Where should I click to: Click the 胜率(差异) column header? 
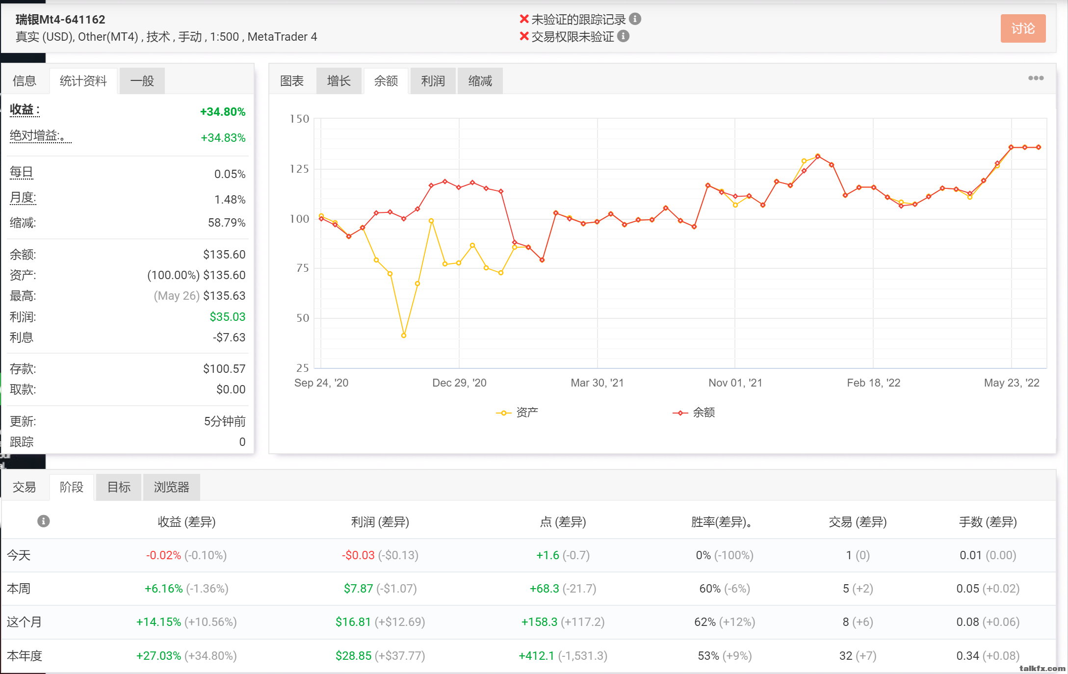point(722,522)
